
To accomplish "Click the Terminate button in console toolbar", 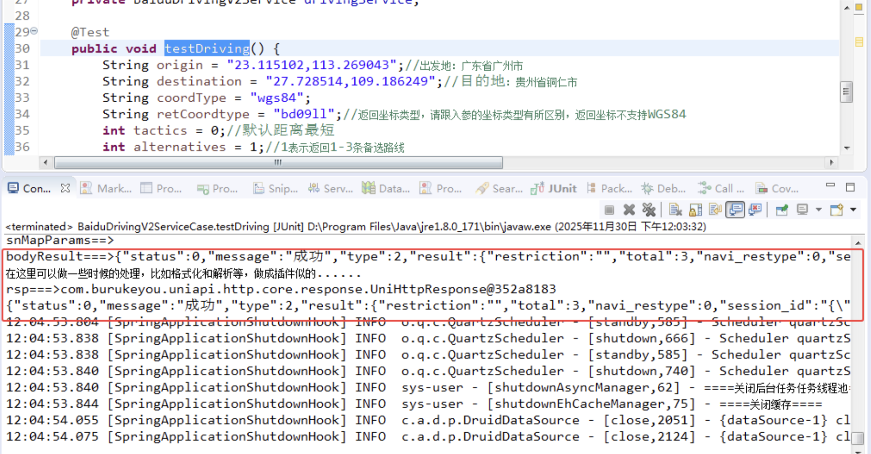I will pos(609,210).
